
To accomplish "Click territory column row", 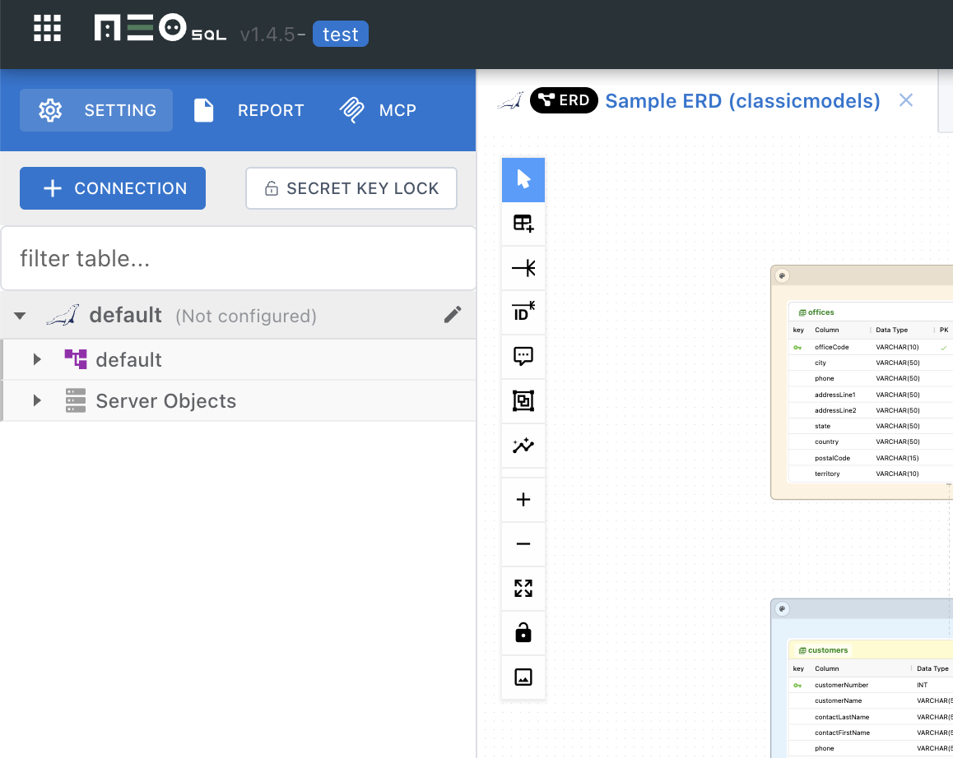I will click(x=871, y=474).
